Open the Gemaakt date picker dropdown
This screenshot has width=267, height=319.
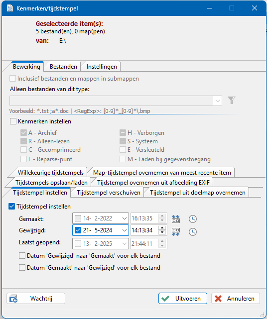124,218
